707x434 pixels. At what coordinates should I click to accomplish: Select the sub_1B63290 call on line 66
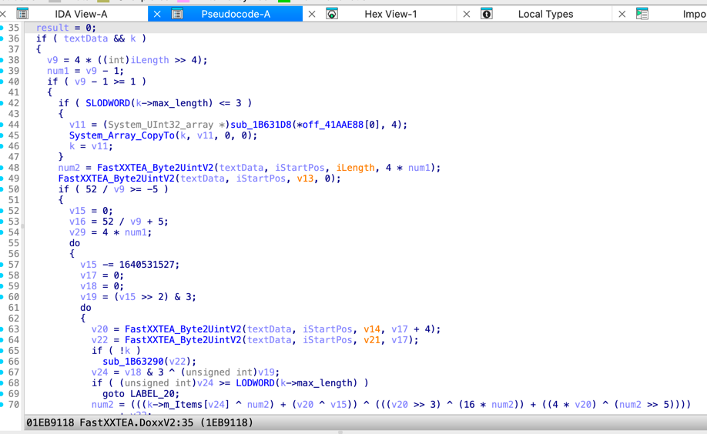133,362
